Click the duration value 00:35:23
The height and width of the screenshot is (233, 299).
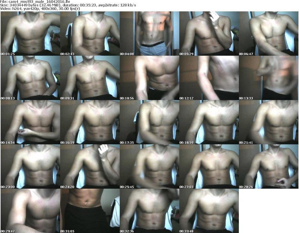click(x=88, y=5)
